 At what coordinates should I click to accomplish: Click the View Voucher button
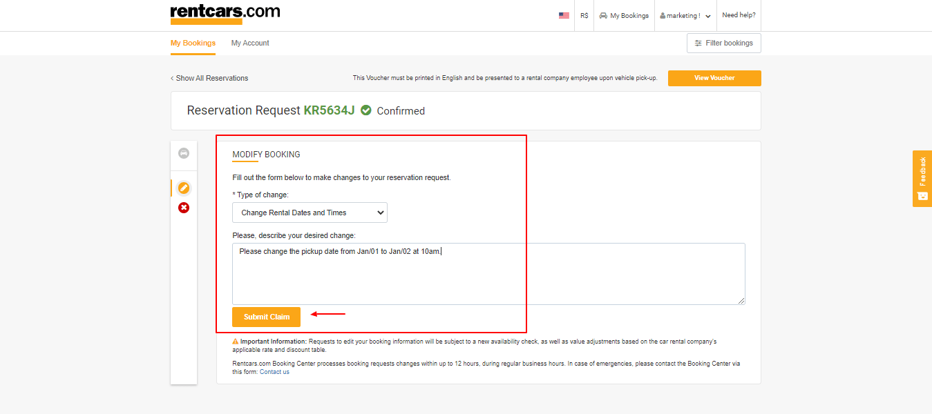coord(714,78)
